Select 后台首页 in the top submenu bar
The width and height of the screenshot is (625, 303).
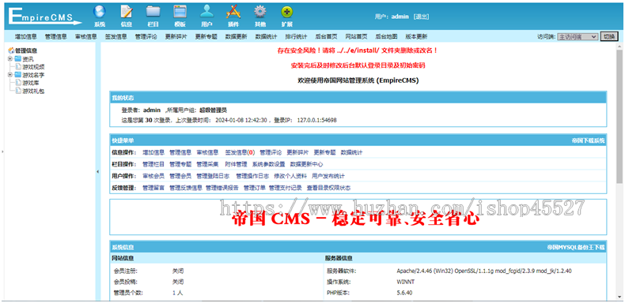click(x=326, y=36)
